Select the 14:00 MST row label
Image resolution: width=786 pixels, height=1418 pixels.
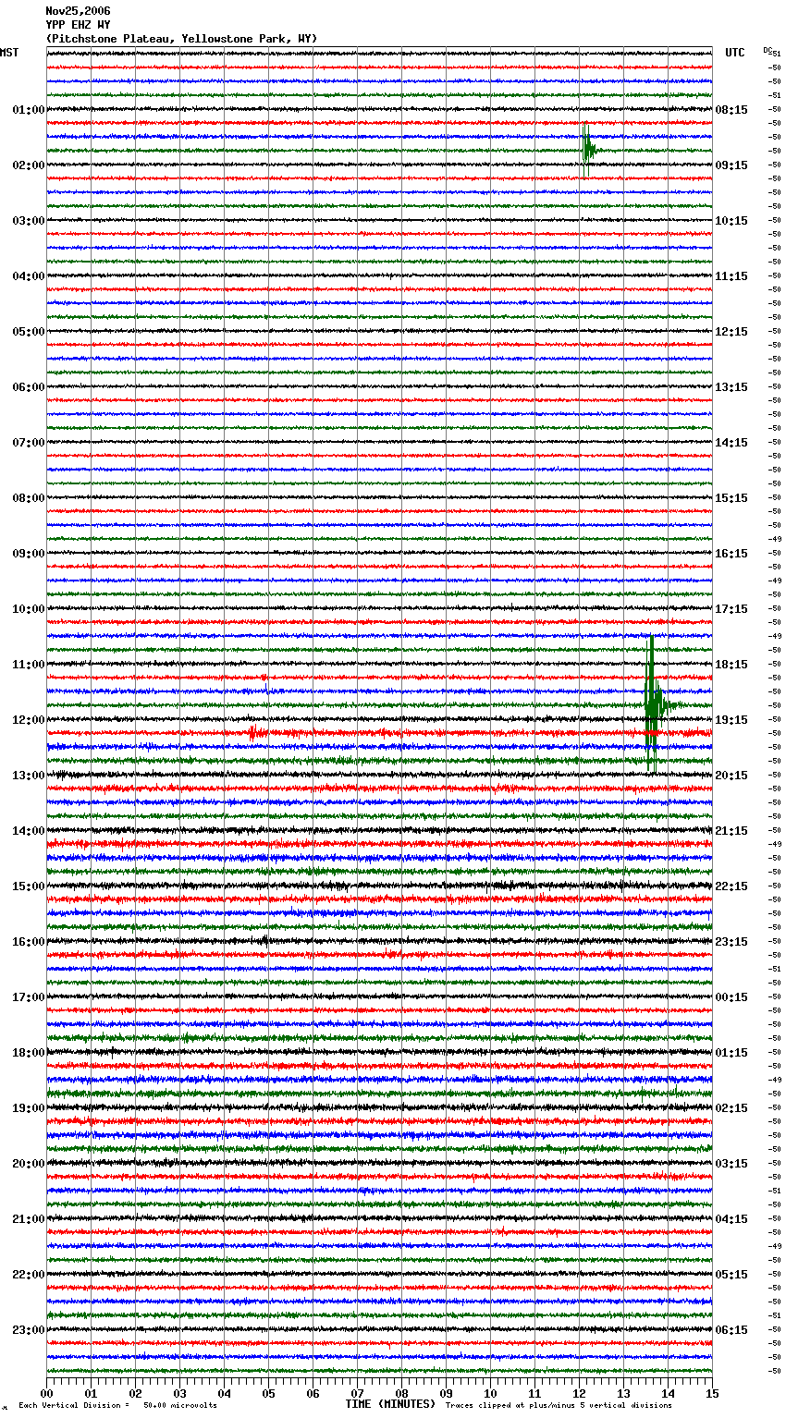click(29, 831)
